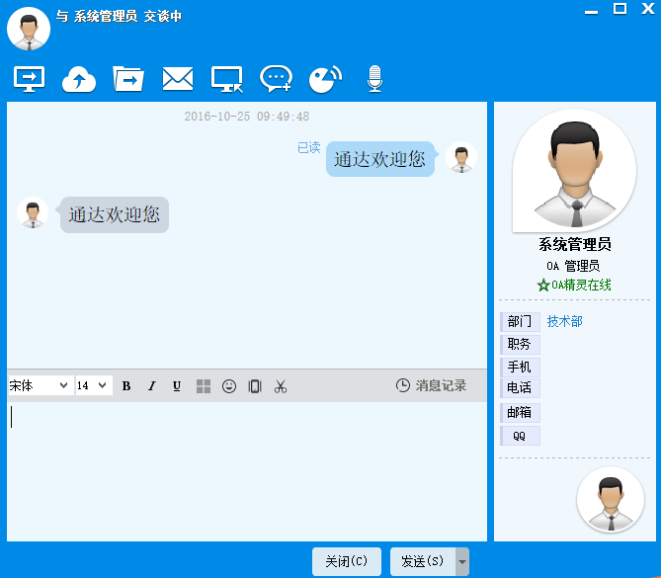Toggle italic text formatting
The height and width of the screenshot is (578, 661).
[151, 386]
